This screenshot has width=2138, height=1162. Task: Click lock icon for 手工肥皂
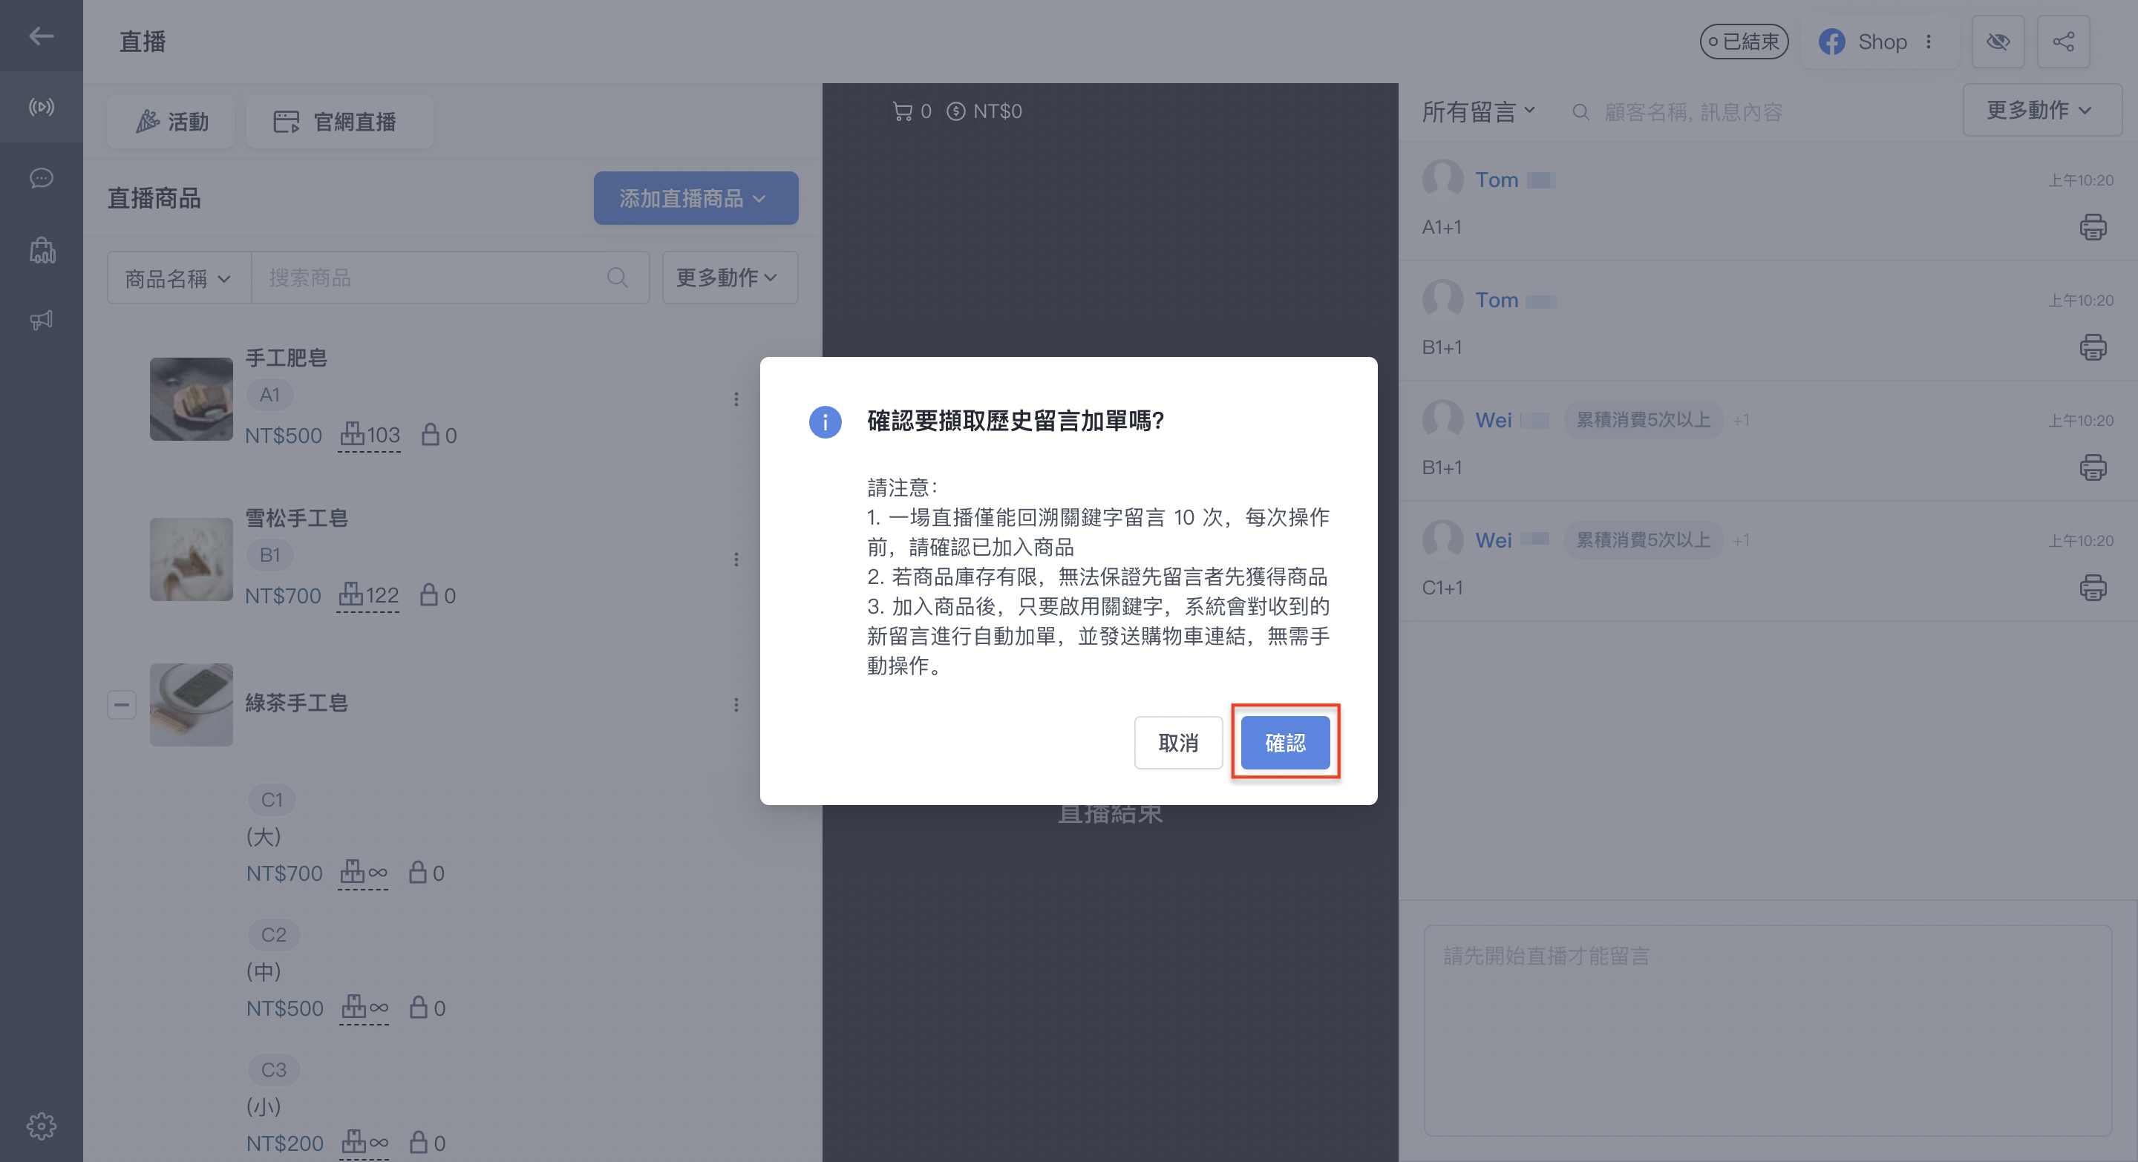(430, 435)
